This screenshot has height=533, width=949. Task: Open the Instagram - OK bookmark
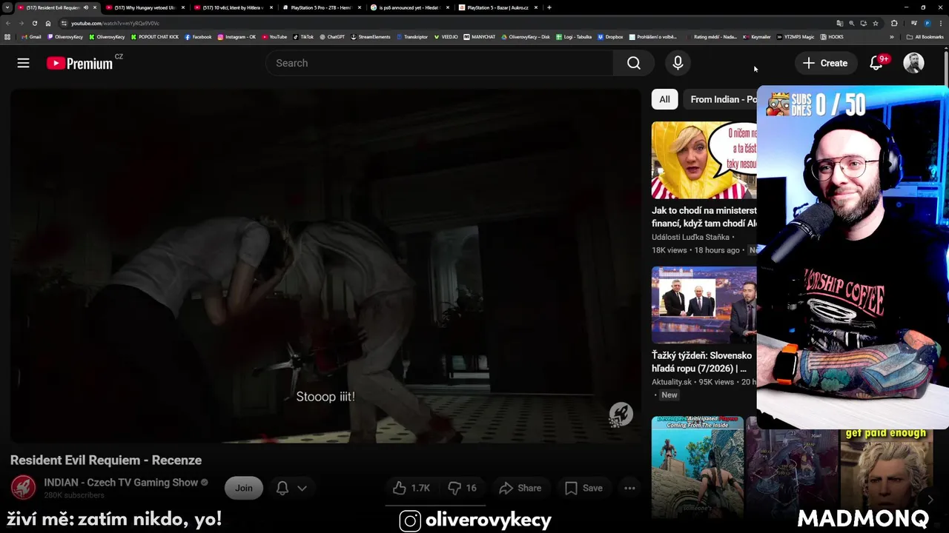click(237, 36)
